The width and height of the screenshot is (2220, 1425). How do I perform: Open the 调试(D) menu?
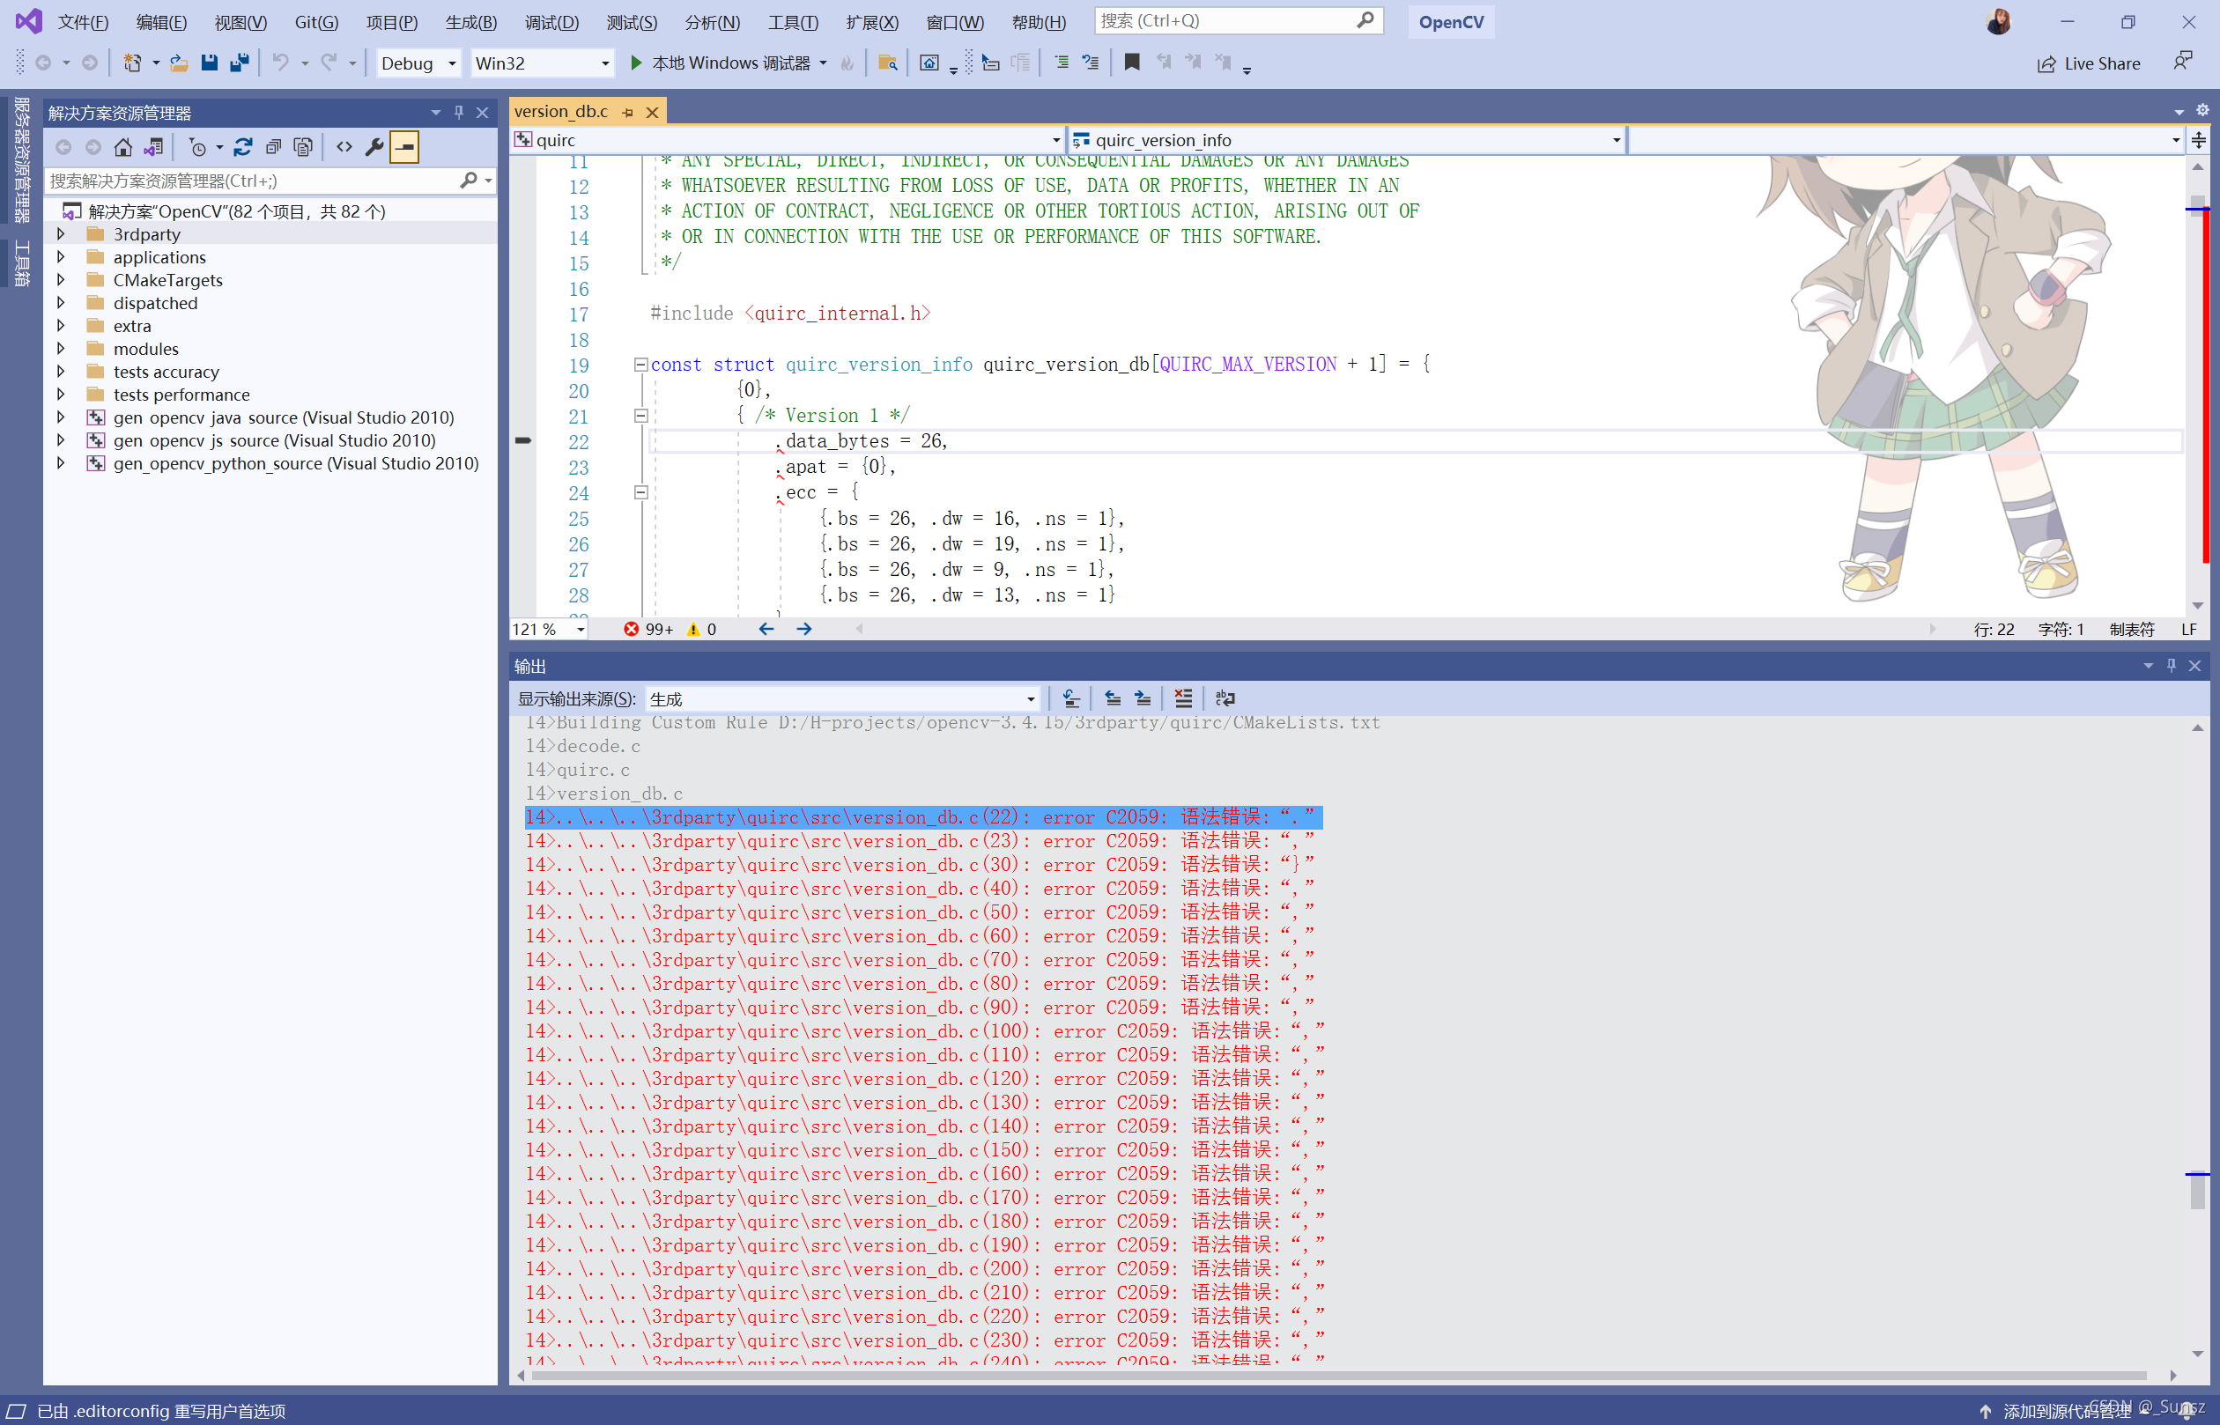click(551, 21)
